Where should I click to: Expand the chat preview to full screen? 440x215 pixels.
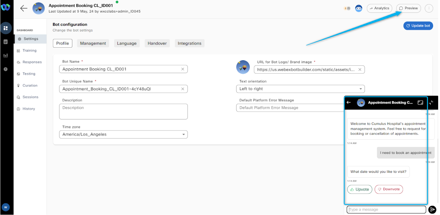click(420, 103)
